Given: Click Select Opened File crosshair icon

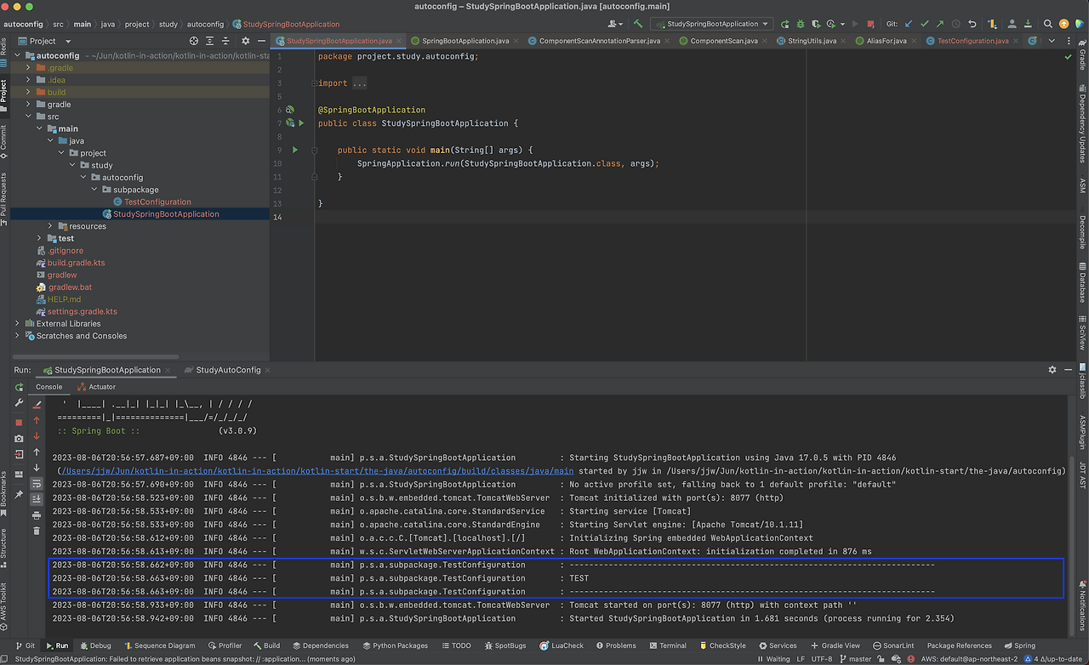Looking at the screenshot, I should [194, 41].
